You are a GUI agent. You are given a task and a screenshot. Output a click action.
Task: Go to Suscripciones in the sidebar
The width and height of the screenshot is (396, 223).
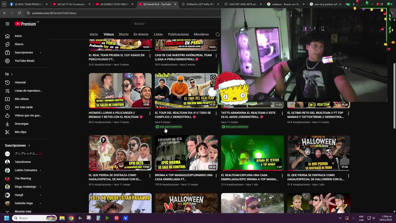point(24,52)
